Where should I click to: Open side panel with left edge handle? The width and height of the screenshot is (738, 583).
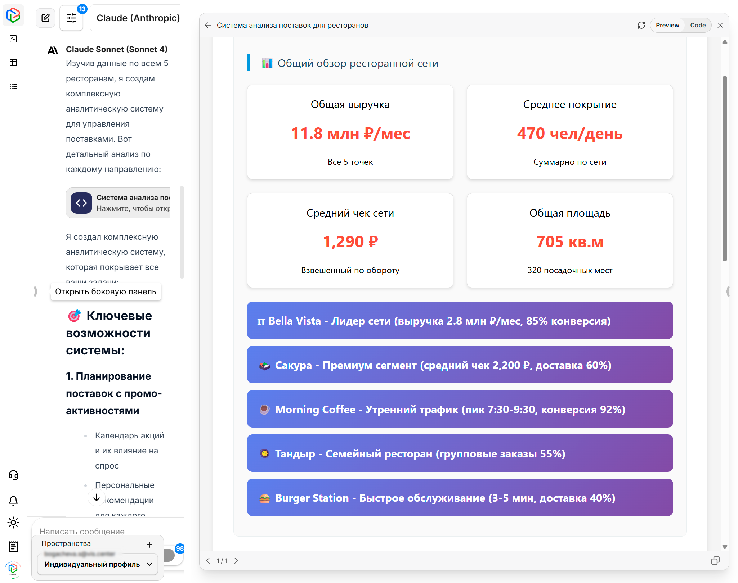click(35, 291)
